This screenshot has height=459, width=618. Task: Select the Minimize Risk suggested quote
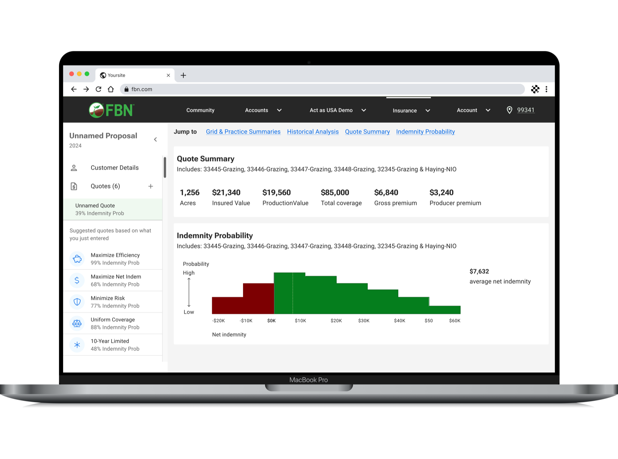[x=113, y=302]
